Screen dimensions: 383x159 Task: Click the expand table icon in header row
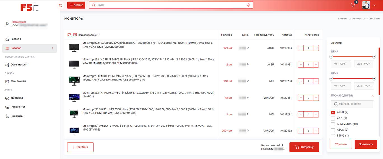[69, 35]
